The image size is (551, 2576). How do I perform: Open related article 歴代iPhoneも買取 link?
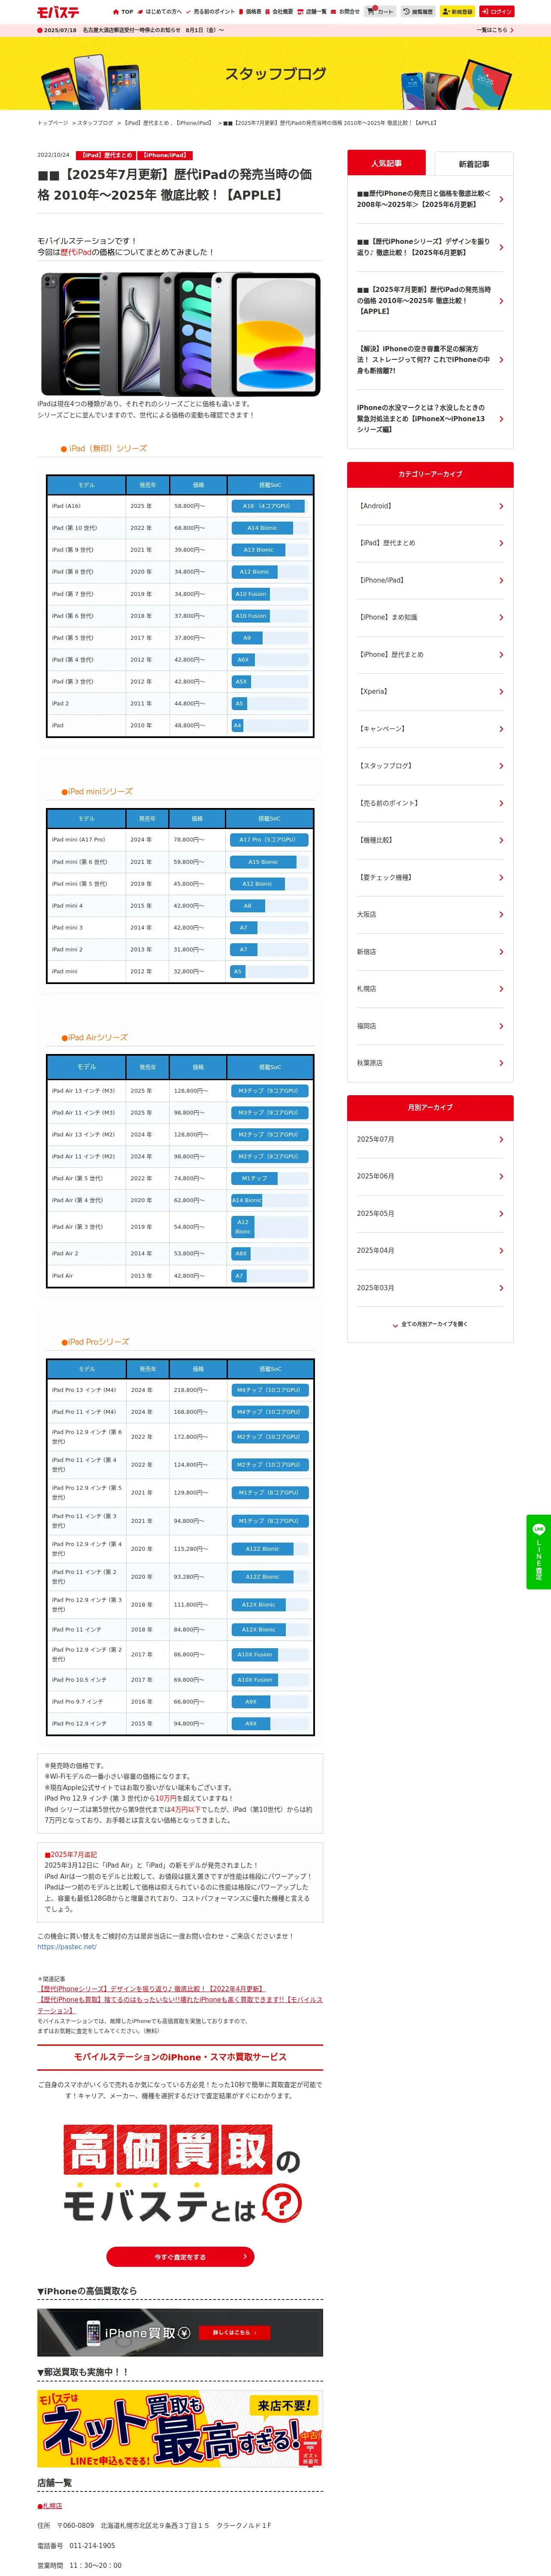(180, 2005)
